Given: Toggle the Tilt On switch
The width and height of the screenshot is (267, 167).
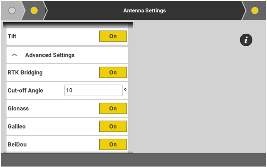Looking at the screenshot, I should point(113,36).
